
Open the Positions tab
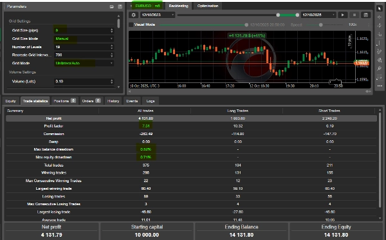[64, 101]
